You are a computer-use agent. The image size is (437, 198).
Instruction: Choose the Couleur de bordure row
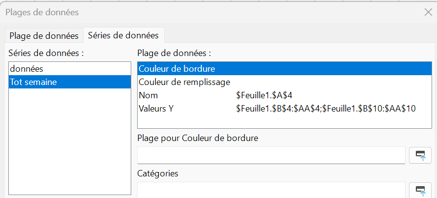(177, 69)
